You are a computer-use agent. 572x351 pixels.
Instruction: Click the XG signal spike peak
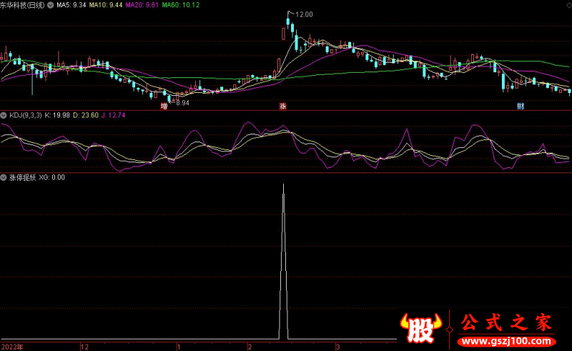tap(283, 185)
